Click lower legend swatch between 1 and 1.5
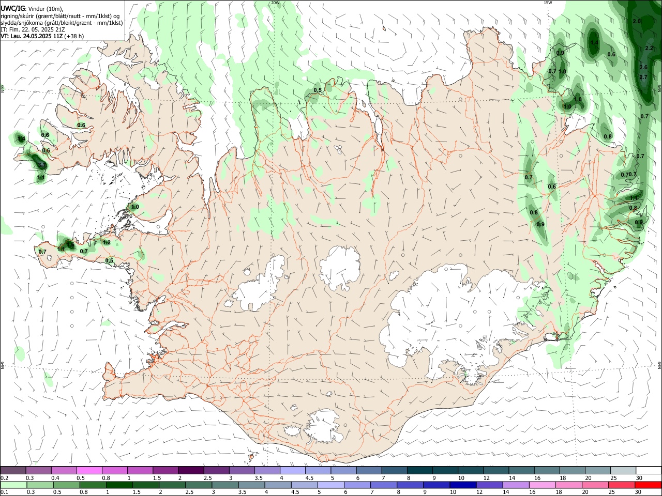The image size is (662, 496). point(119,485)
